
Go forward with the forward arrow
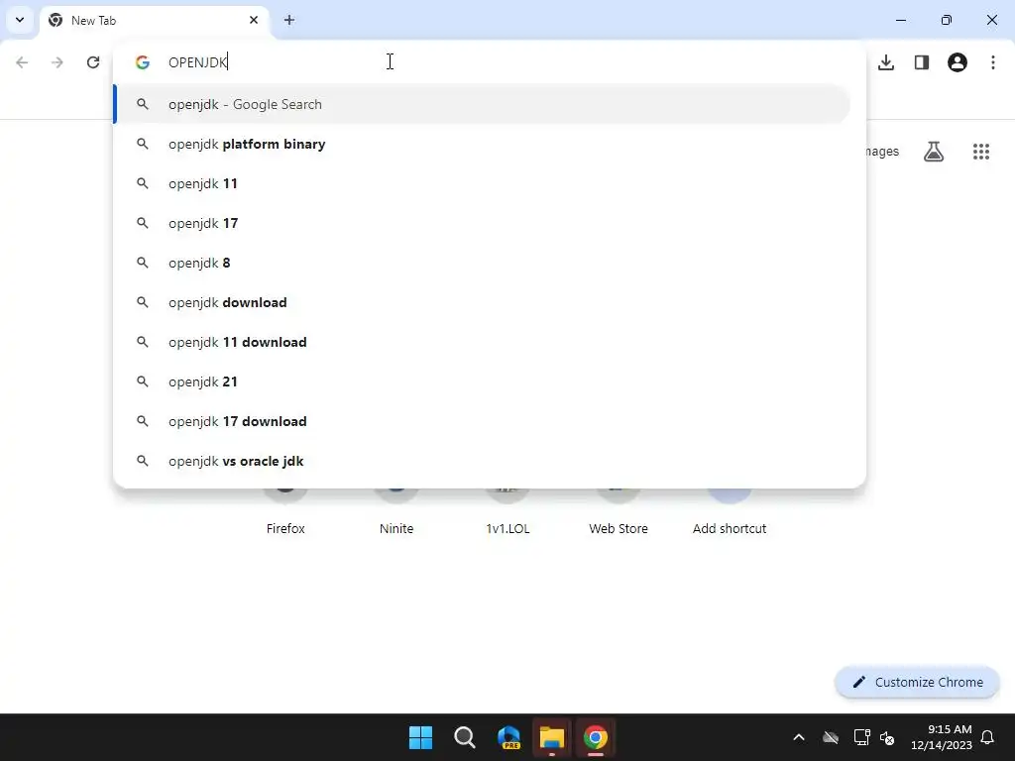[57, 62]
